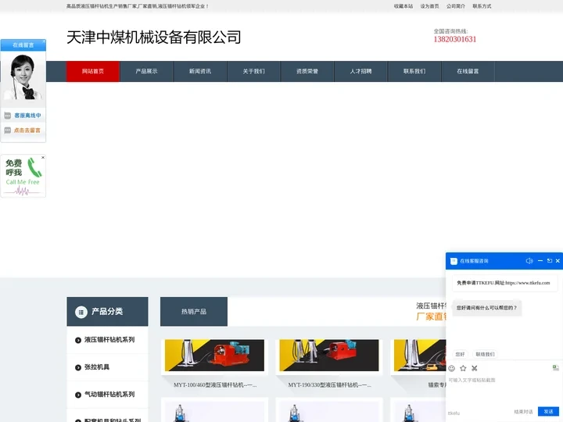Click the chat logo icon in header
This screenshot has height=422, width=563.
coord(454,261)
